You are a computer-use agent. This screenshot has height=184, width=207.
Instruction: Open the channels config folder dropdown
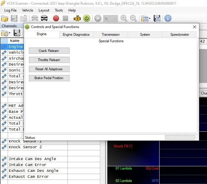pyautogui.click(x=6, y=33)
